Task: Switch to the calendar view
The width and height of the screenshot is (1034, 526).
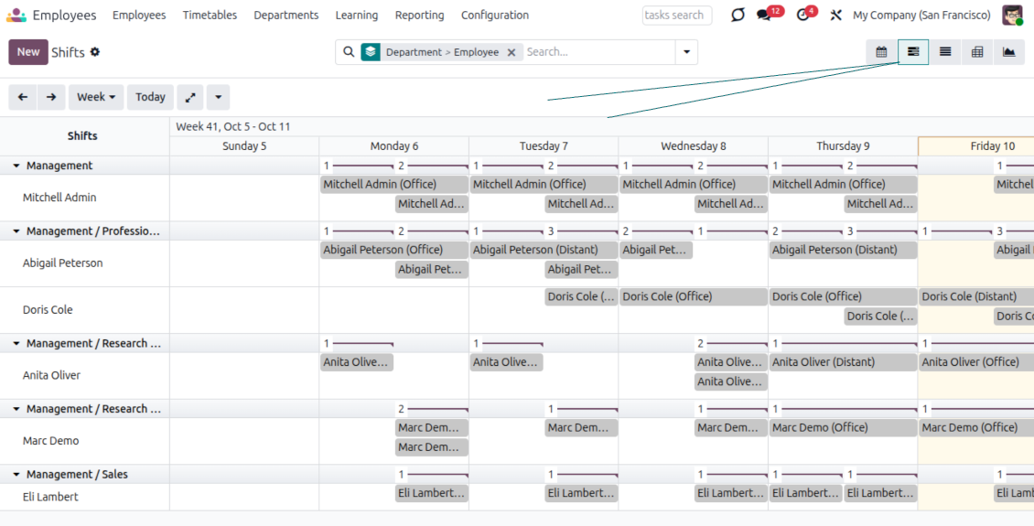Action: (881, 52)
